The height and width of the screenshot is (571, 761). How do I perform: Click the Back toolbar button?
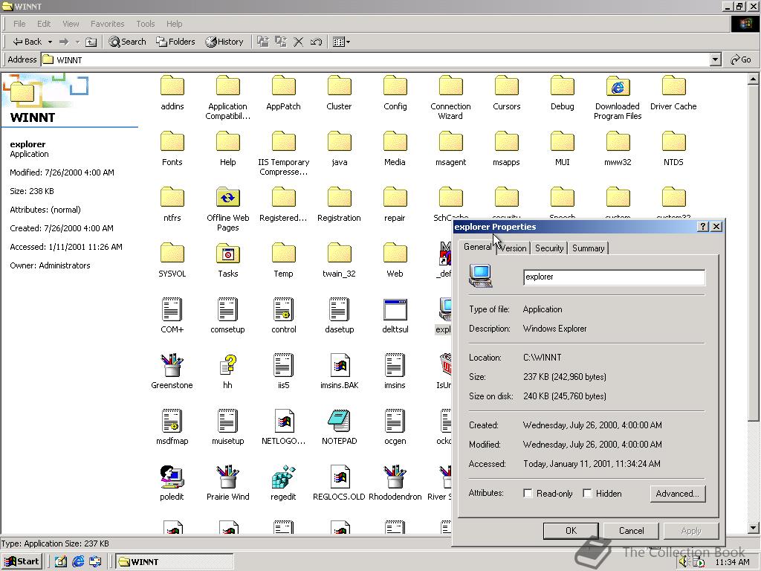tap(27, 42)
